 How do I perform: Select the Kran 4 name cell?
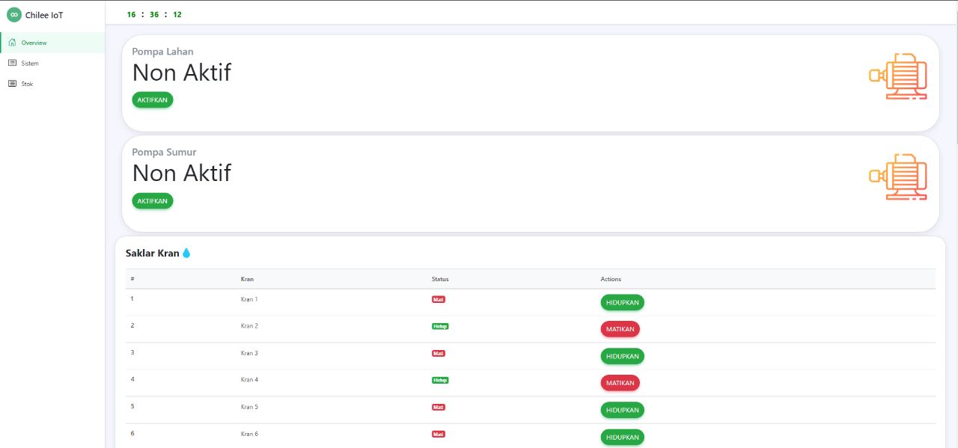coord(249,380)
